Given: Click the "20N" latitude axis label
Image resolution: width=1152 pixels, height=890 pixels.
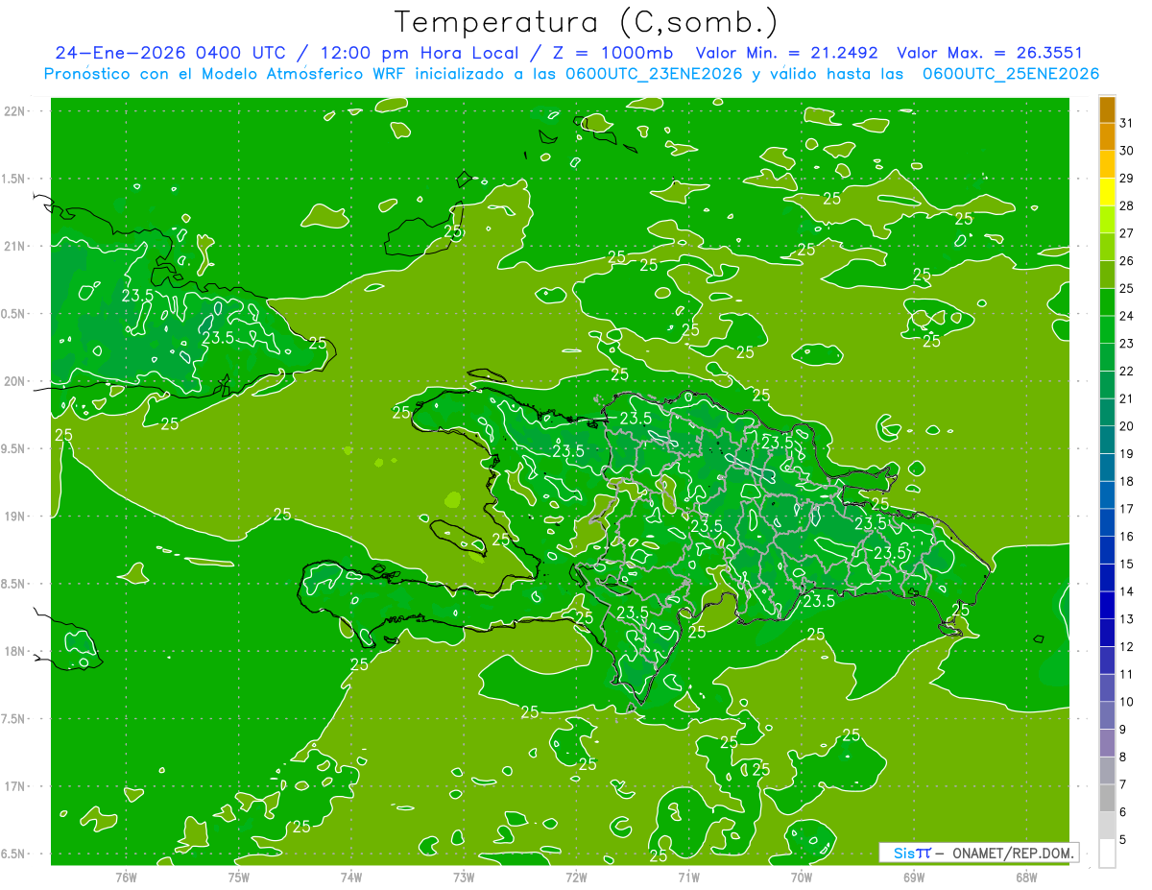Looking at the screenshot, I should coord(15,382).
